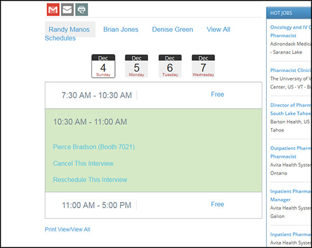
Task: Open the Randy Manos tab
Action: tap(69, 29)
